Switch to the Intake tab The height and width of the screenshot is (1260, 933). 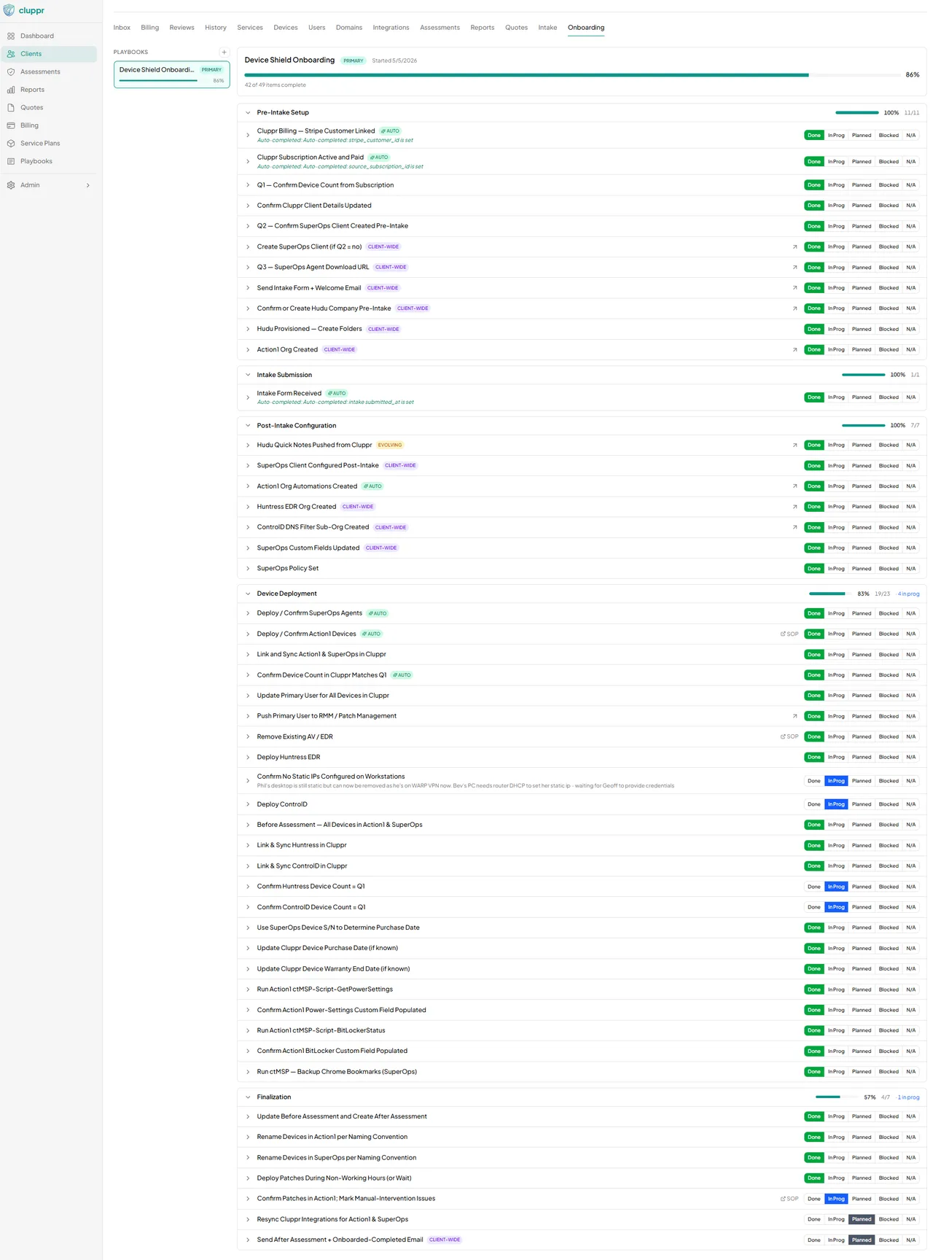547,28
